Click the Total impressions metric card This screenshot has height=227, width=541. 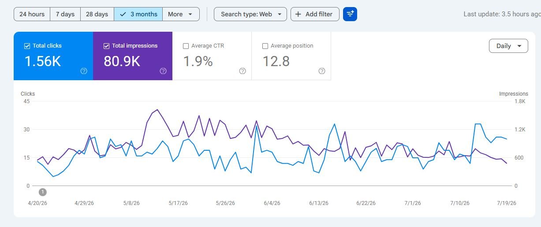click(x=133, y=56)
